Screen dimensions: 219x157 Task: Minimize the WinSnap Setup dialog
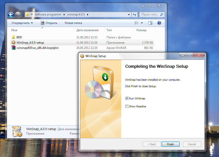click(183, 55)
